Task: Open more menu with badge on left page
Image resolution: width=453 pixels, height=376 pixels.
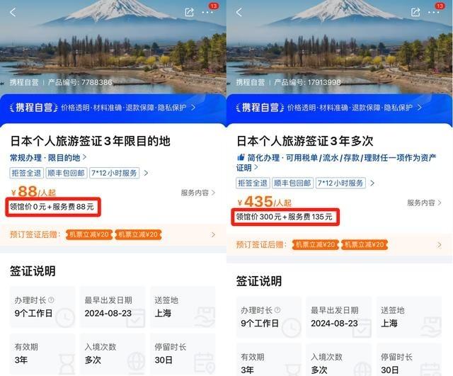Action: pyautogui.click(x=207, y=13)
